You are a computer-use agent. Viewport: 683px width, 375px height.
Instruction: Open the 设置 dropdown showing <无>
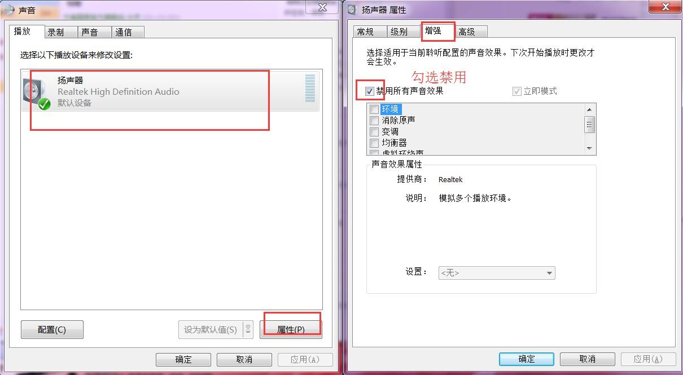point(497,273)
